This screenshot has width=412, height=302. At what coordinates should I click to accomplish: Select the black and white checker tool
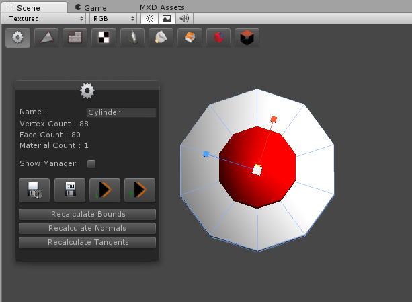[104, 38]
